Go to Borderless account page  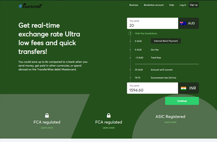[154, 5]
